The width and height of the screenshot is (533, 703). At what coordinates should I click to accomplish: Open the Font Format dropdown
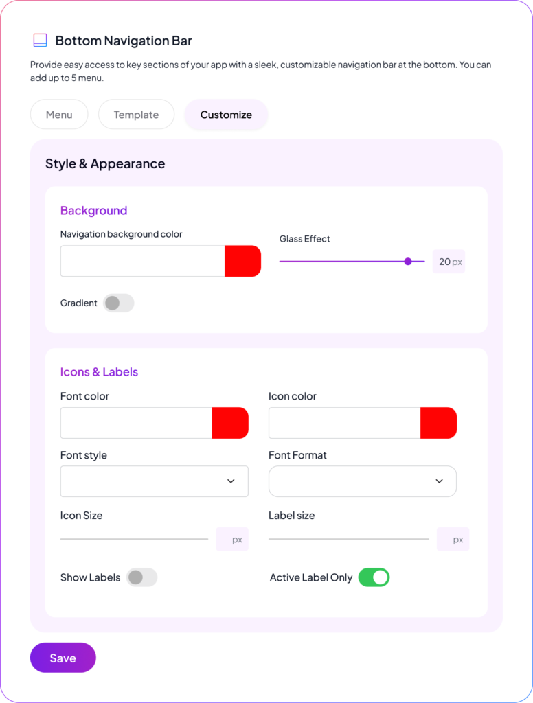[362, 481]
